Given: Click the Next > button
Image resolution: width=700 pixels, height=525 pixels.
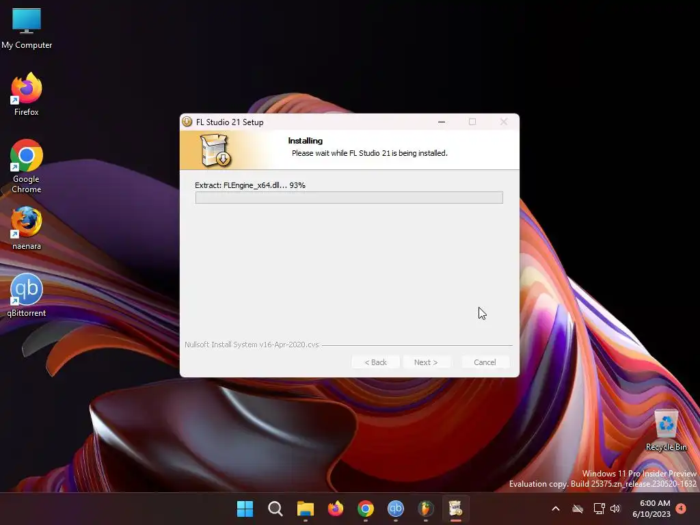Looking at the screenshot, I should click(426, 362).
